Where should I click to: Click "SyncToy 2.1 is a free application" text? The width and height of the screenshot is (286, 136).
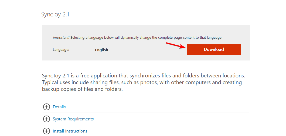tap(78, 76)
